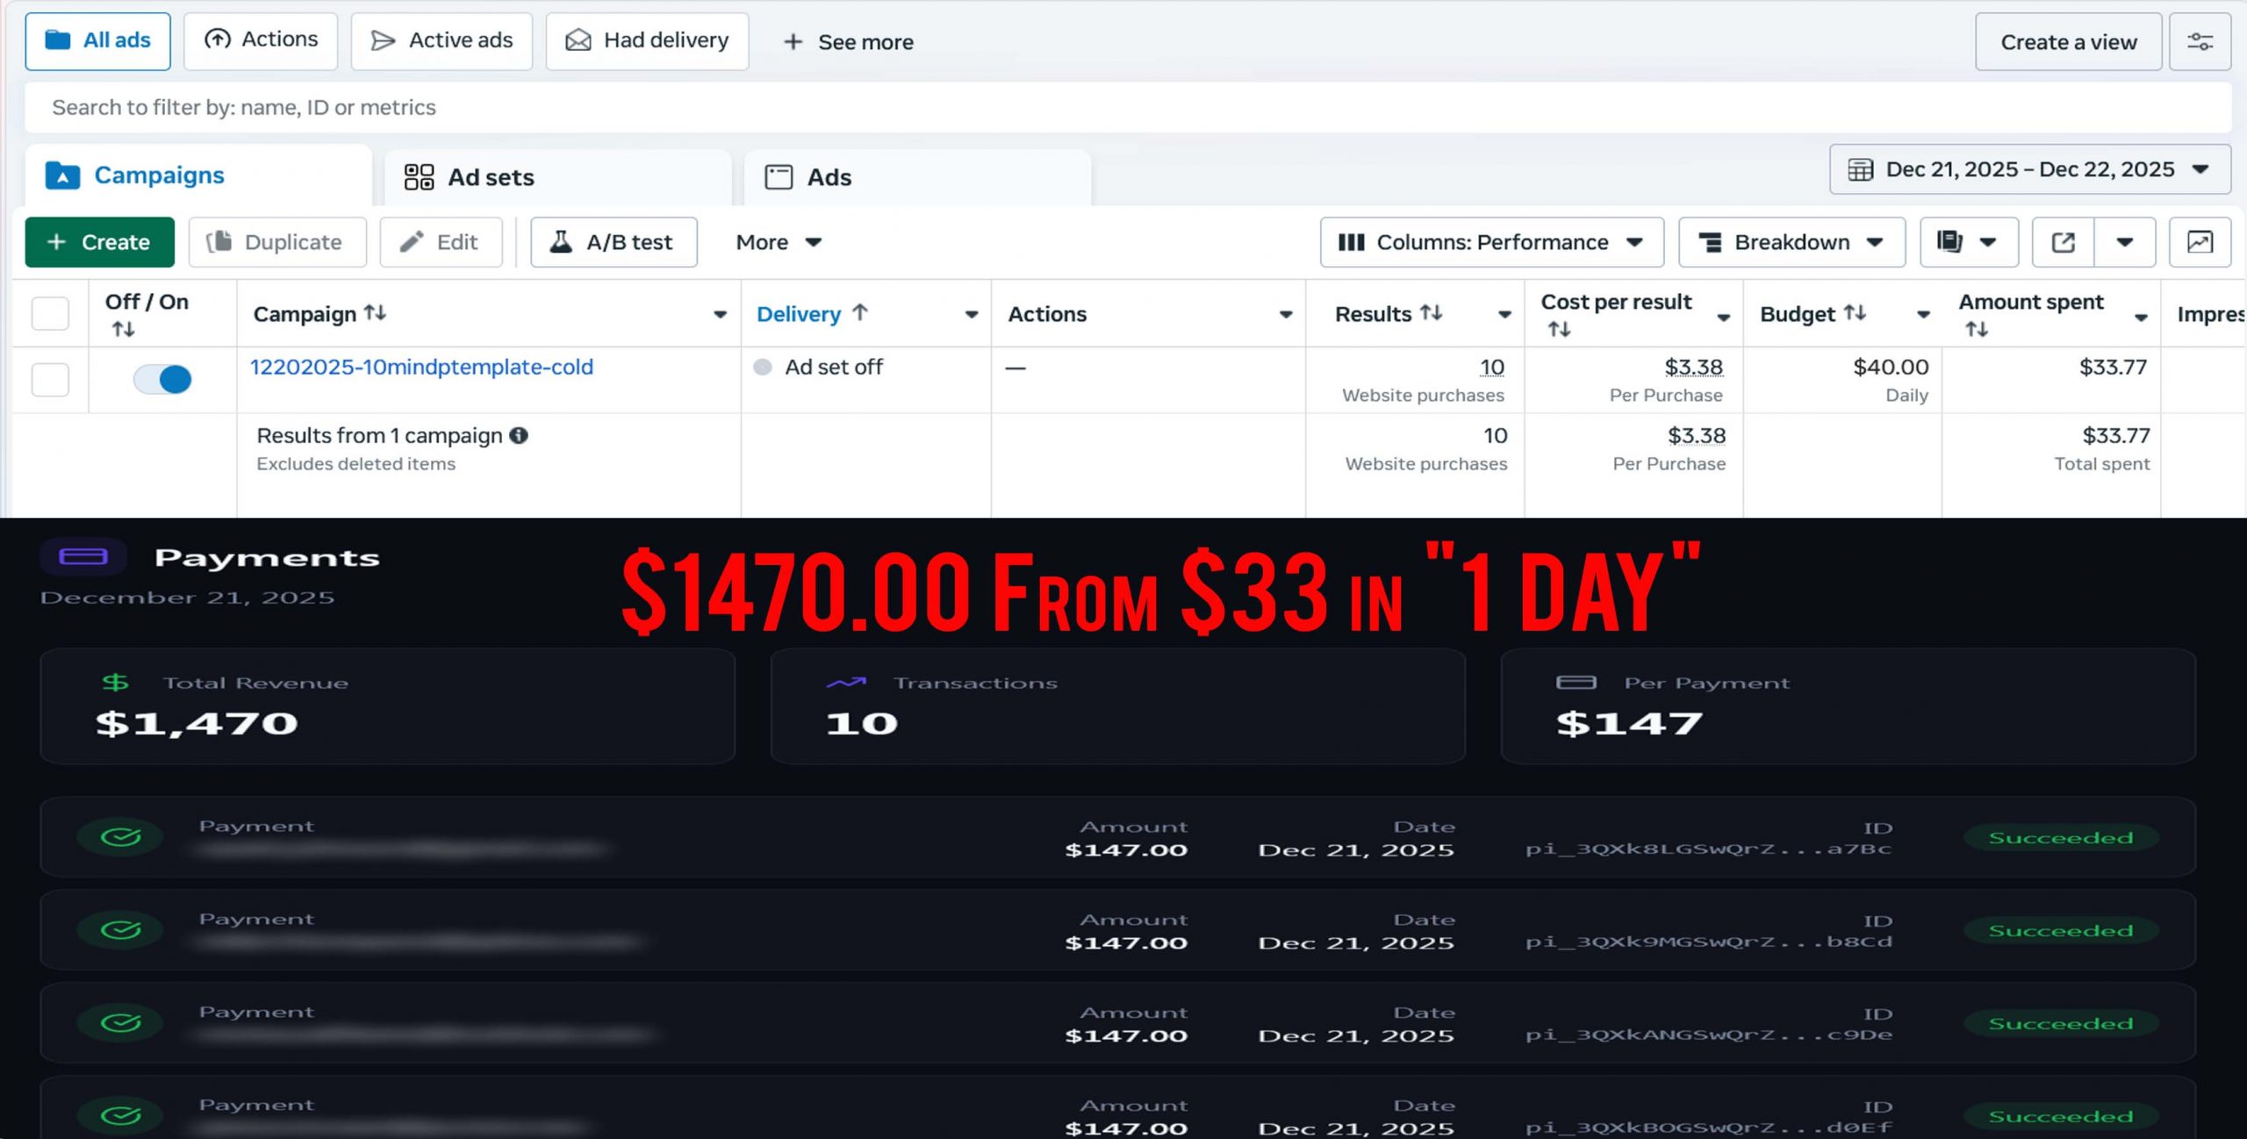Expand the Columns: Performance dropdown
The width and height of the screenshot is (2247, 1139).
(1491, 242)
